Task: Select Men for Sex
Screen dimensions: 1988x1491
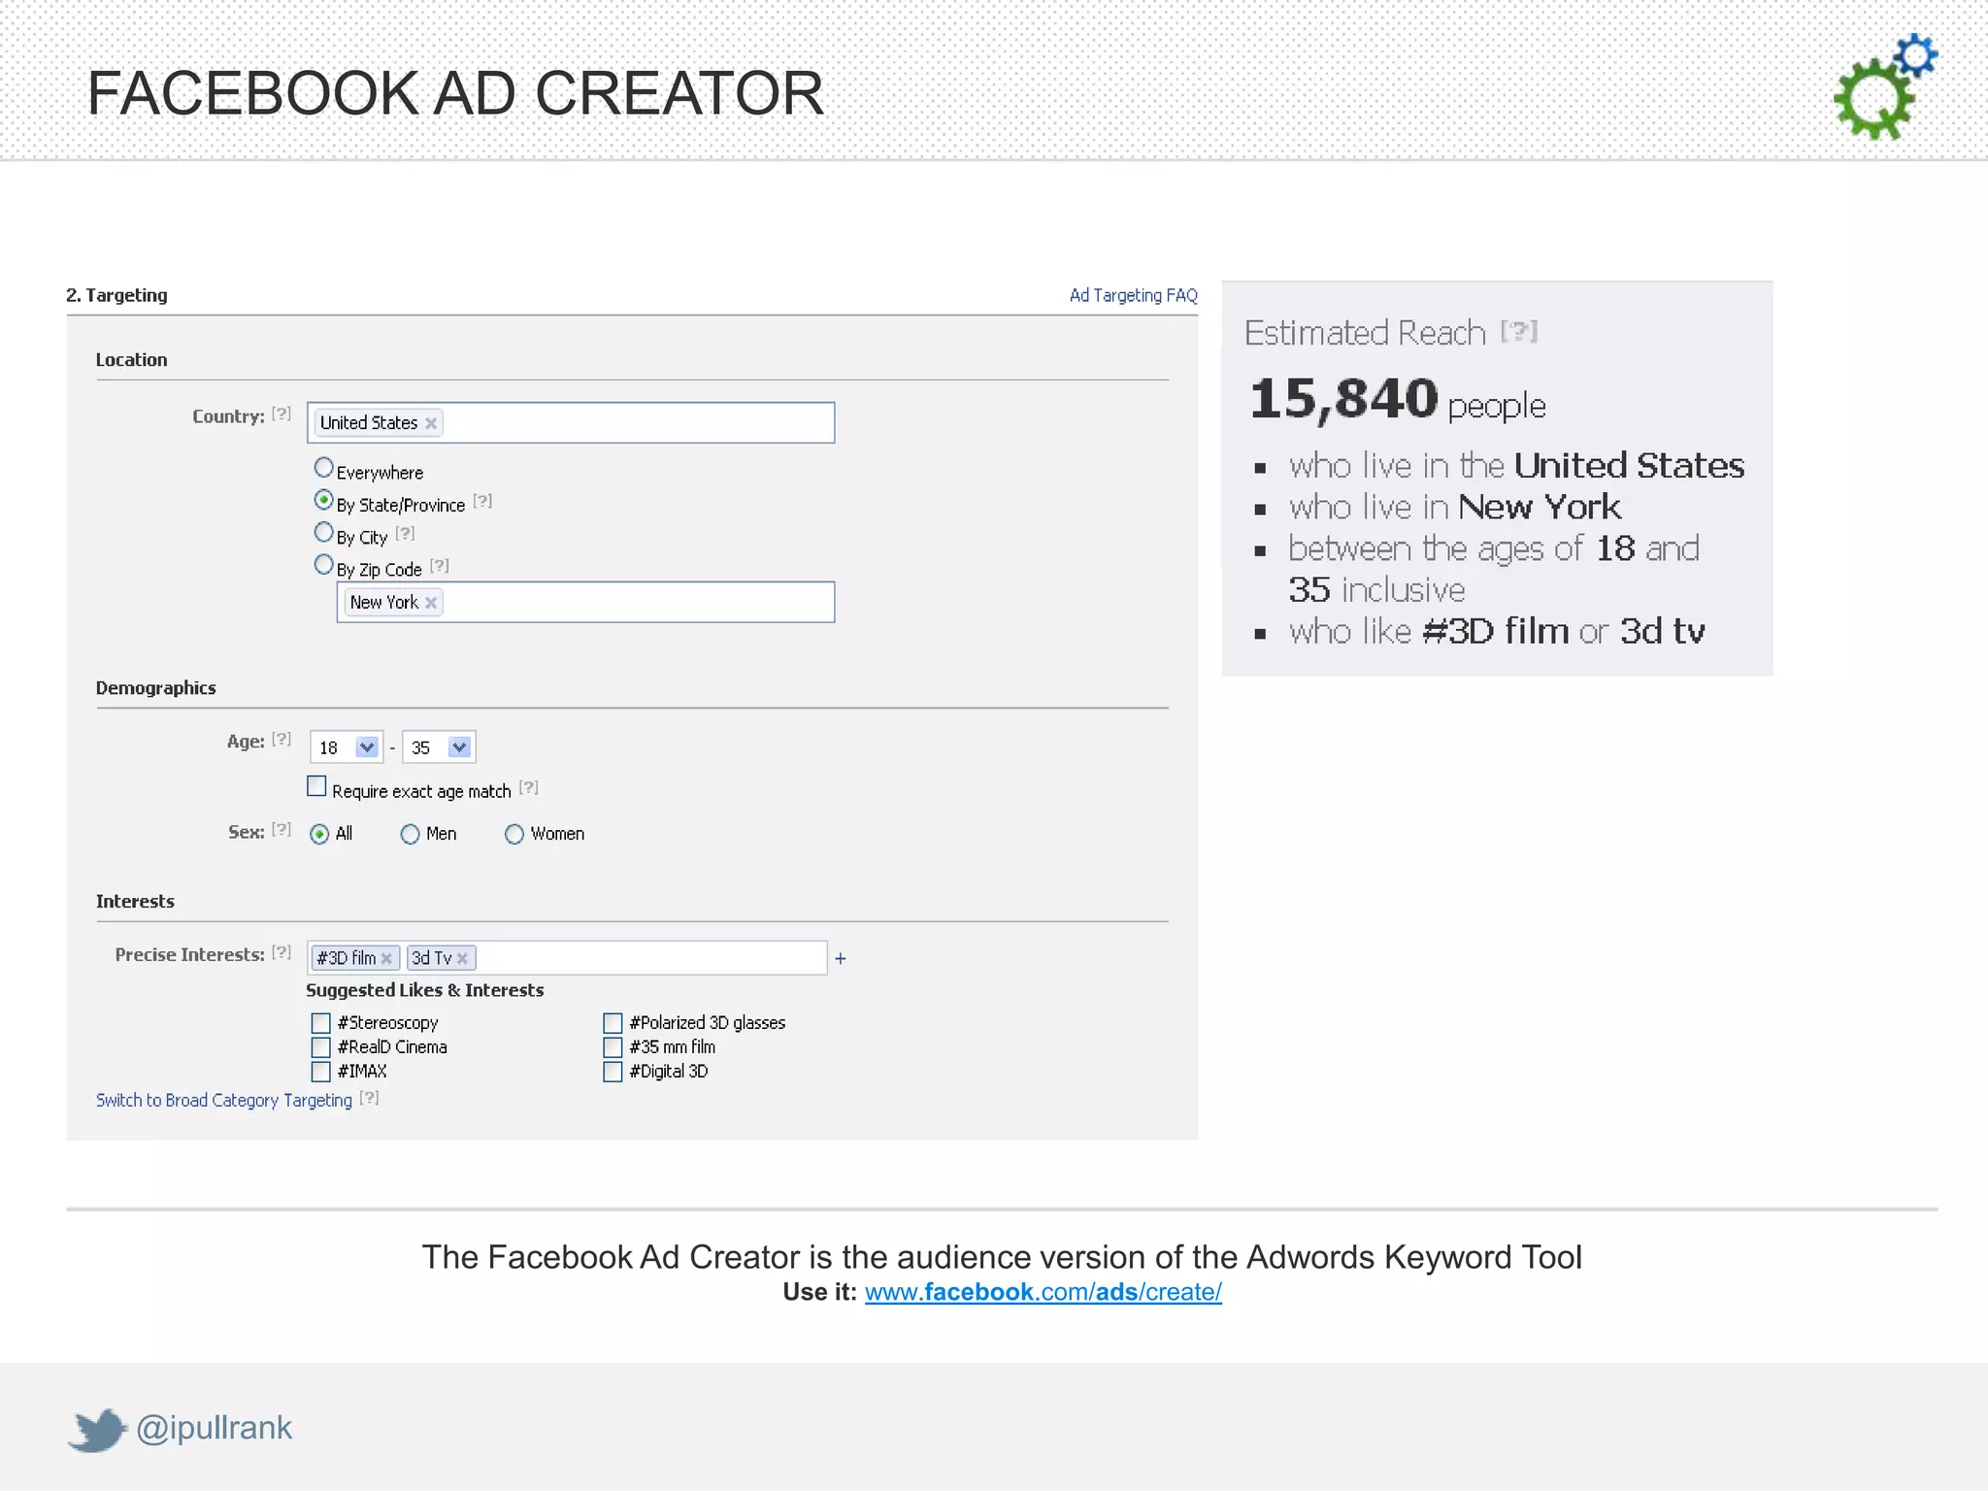Action: pyautogui.click(x=410, y=835)
